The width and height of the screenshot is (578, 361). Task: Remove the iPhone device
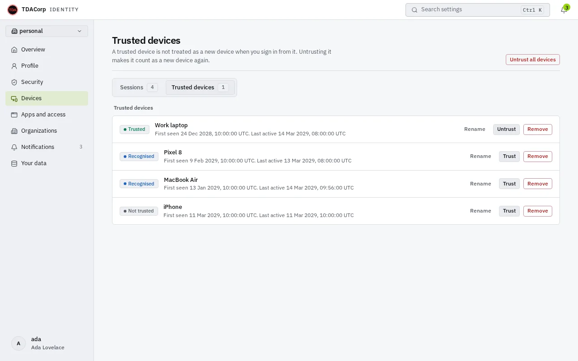[538, 211]
